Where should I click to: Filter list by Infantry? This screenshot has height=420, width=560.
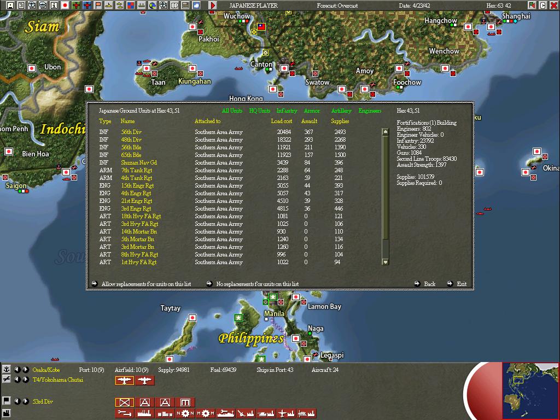tap(287, 110)
